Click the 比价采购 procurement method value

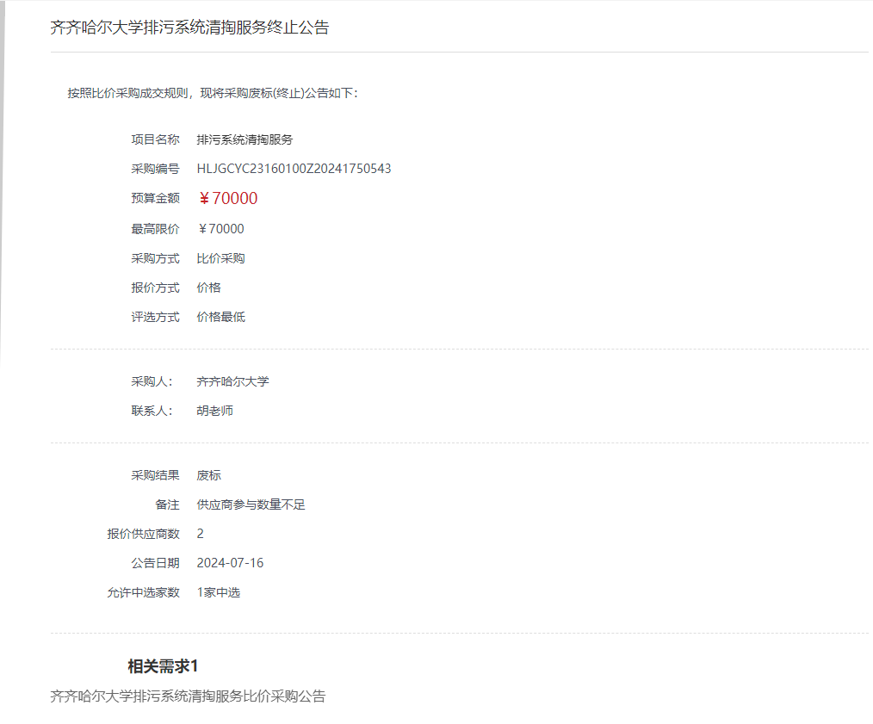pos(220,258)
